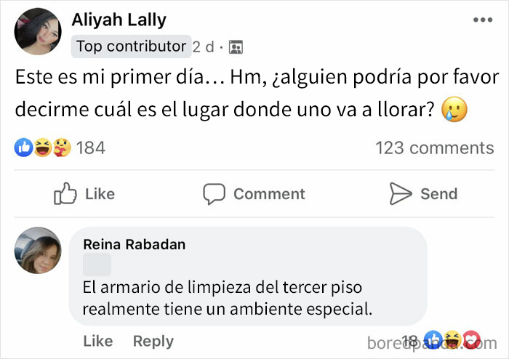Screen dimensions: 509x359
Task: Open Reina Rabadan's profile picture
Action: pos(38,250)
